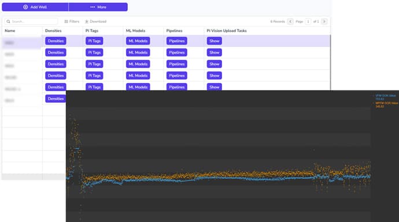Open Pi Tags for the highlighted first row
This screenshot has width=399, height=222.
(x=94, y=41)
